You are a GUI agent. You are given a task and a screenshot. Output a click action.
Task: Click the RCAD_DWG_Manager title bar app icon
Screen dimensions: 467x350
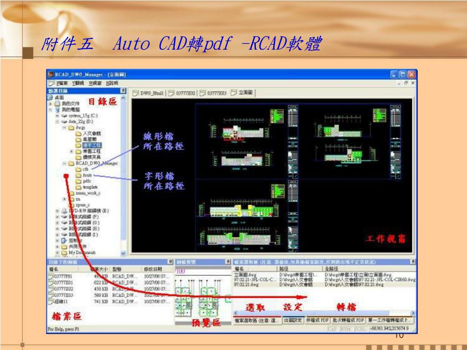pyautogui.click(x=51, y=74)
